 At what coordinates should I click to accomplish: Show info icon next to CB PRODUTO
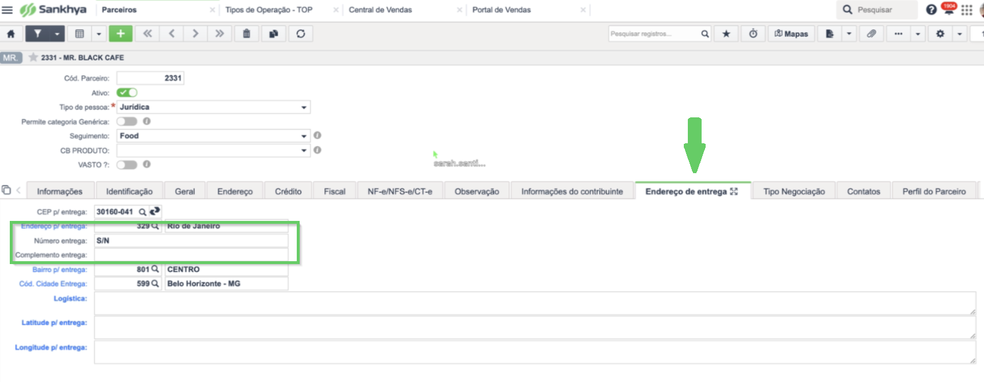317,150
